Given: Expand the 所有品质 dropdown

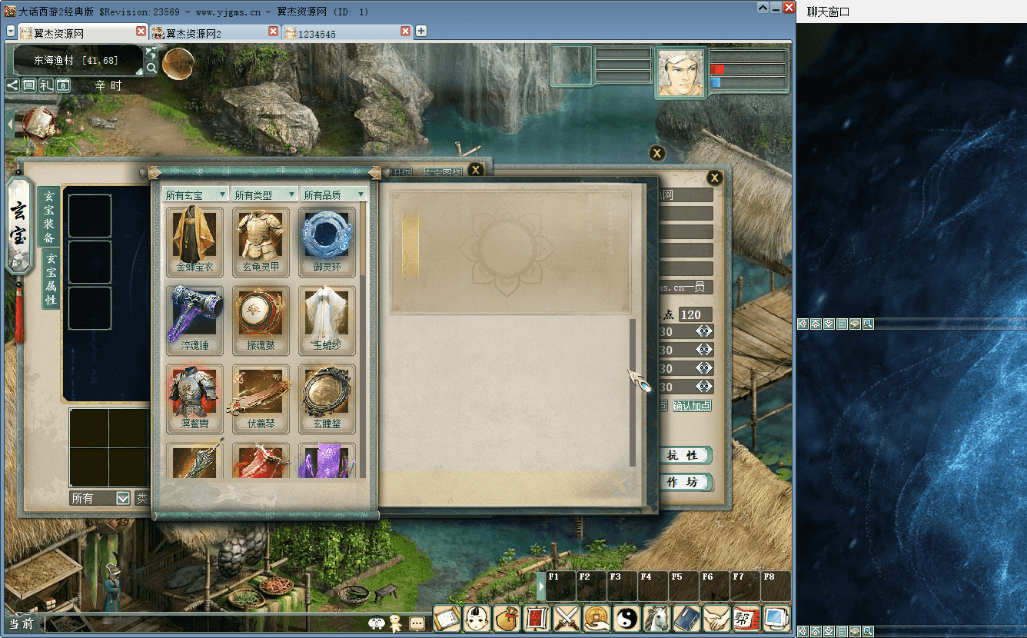Looking at the screenshot, I should [x=334, y=194].
